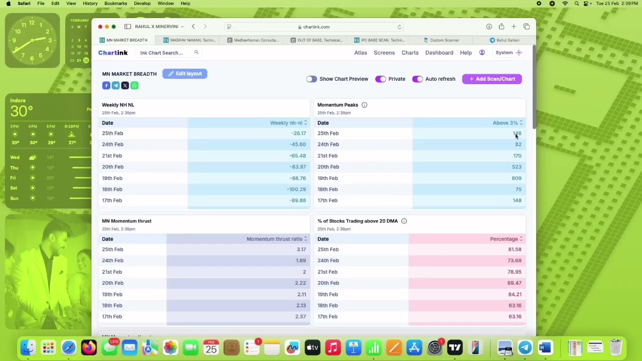
Task: Select the -100.29 value for 18th Feb
Action: pos(296,190)
